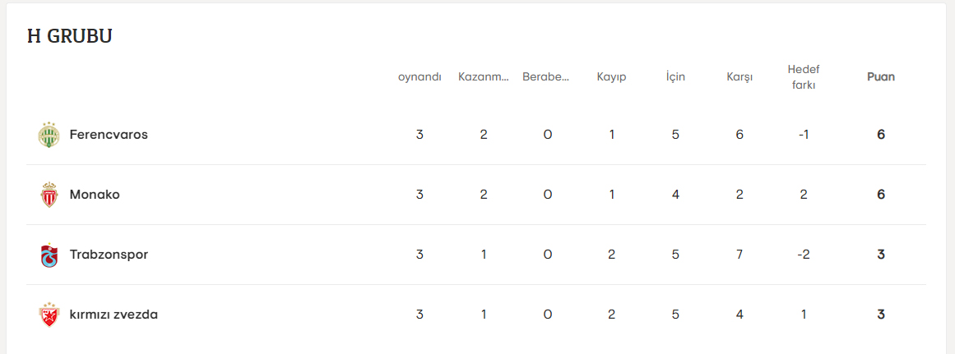Select Trabzonspor goal difference -2
Image resolution: width=955 pixels, height=354 pixels.
tap(804, 255)
